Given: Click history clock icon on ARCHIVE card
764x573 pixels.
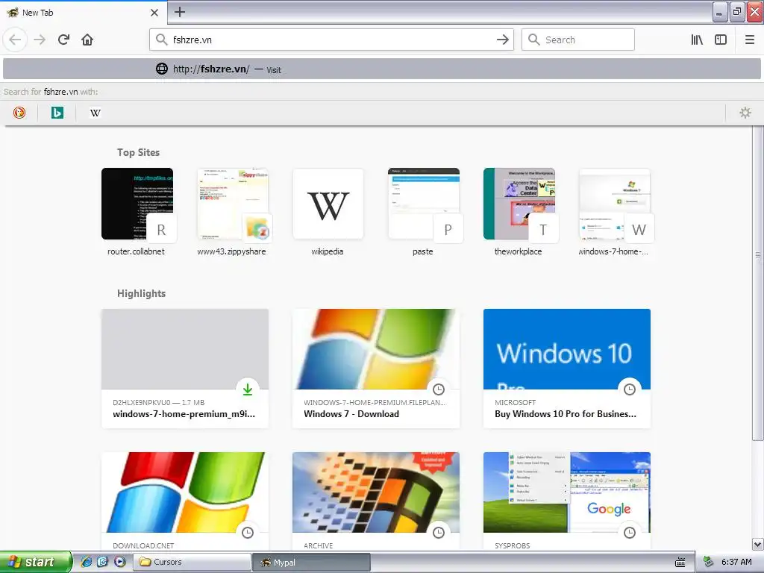Looking at the screenshot, I should 439,533.
